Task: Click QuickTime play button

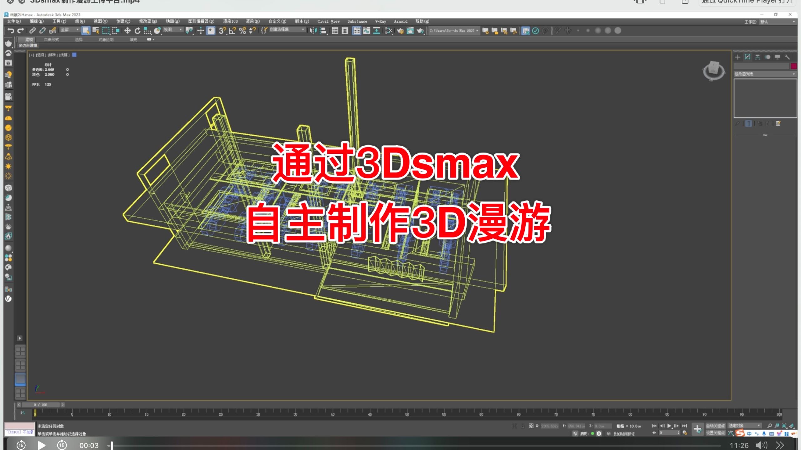Action: [41, 445]
